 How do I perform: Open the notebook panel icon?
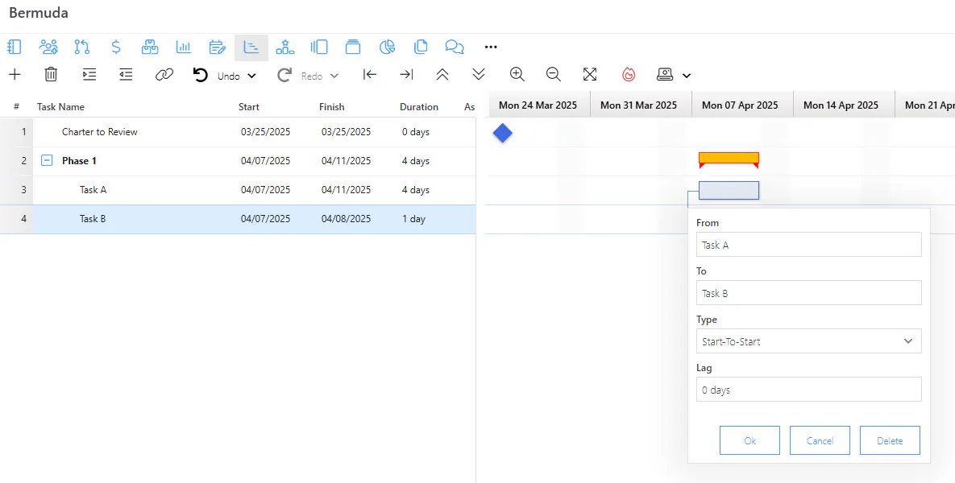(x=15, y=47)
